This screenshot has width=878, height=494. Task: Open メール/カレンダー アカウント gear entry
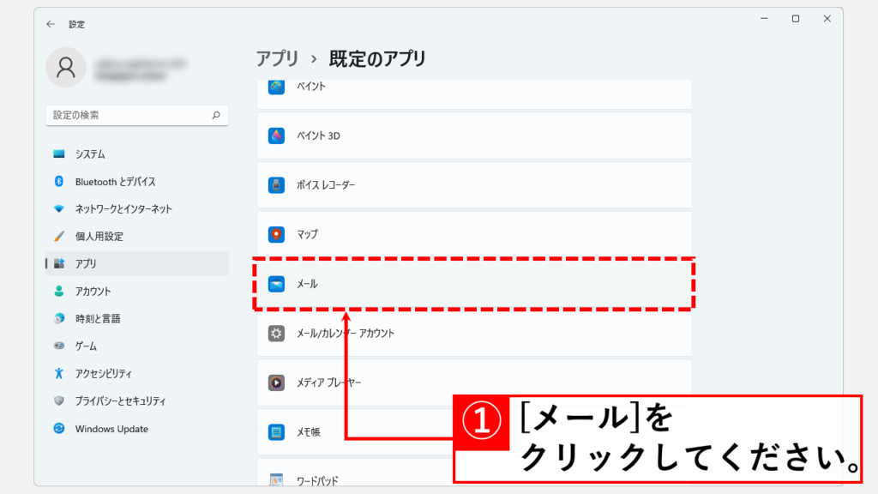click(x=473, y=334)
